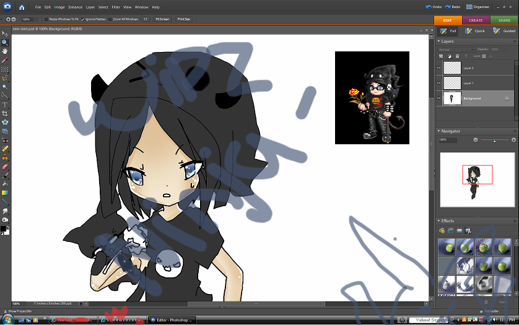
Task: Toggle Zoom Out mode in options bar
Action: click(x=14, y=20)
